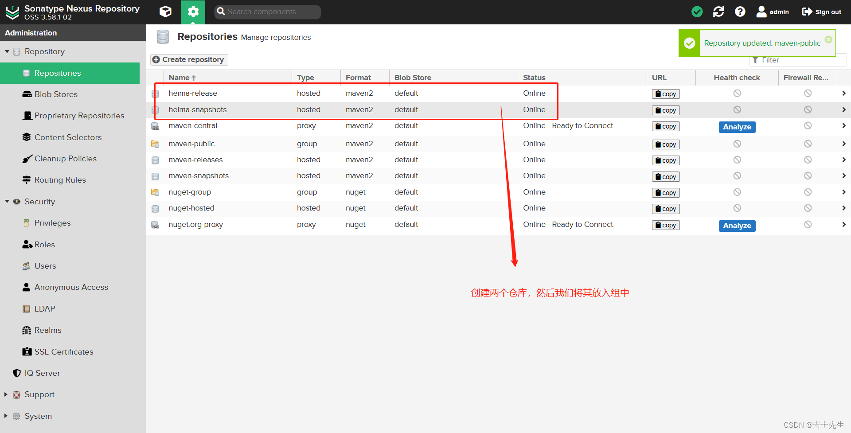Screen dimensions: 851x433
Task: Select the heima-snapshots repository name
Action: [x=197, y=109]
